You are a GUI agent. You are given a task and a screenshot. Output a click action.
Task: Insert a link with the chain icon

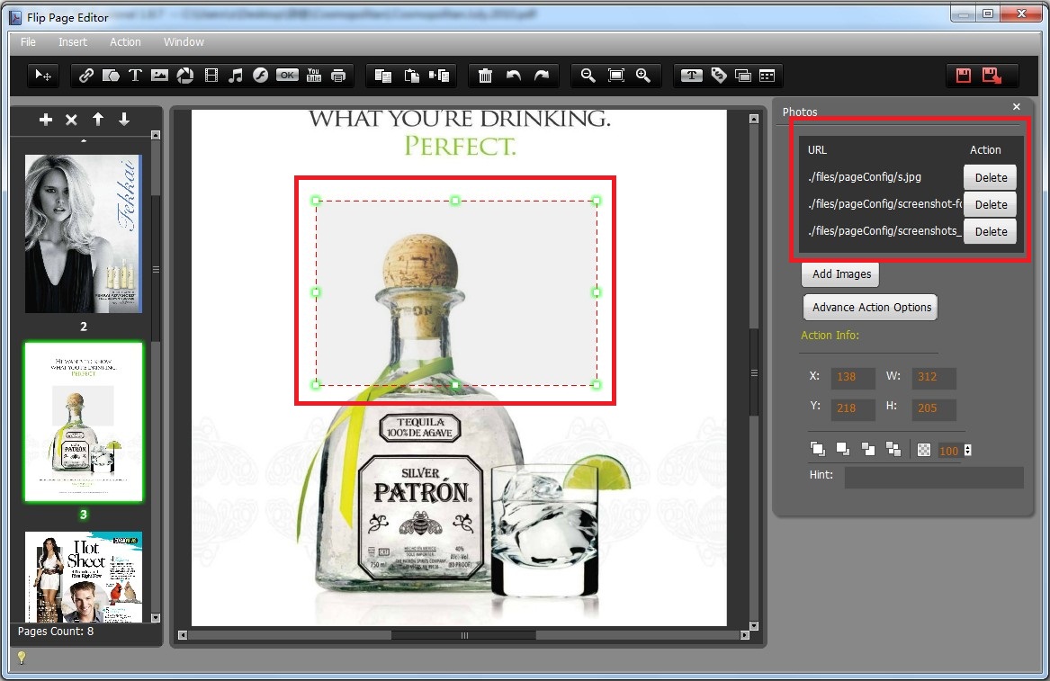pyautogui.click(x=85, y=76)
